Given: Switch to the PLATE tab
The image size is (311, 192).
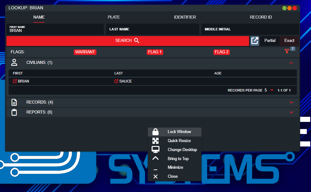Looking at the screenshot, I should (114, 17).
